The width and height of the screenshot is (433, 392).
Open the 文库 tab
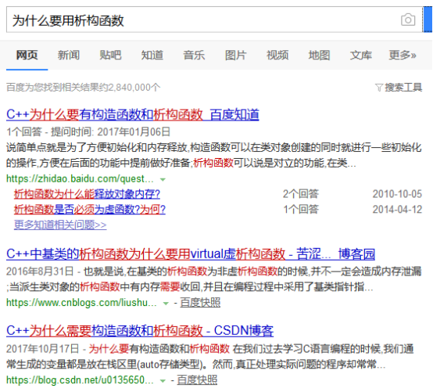click(x=361, y=55)
